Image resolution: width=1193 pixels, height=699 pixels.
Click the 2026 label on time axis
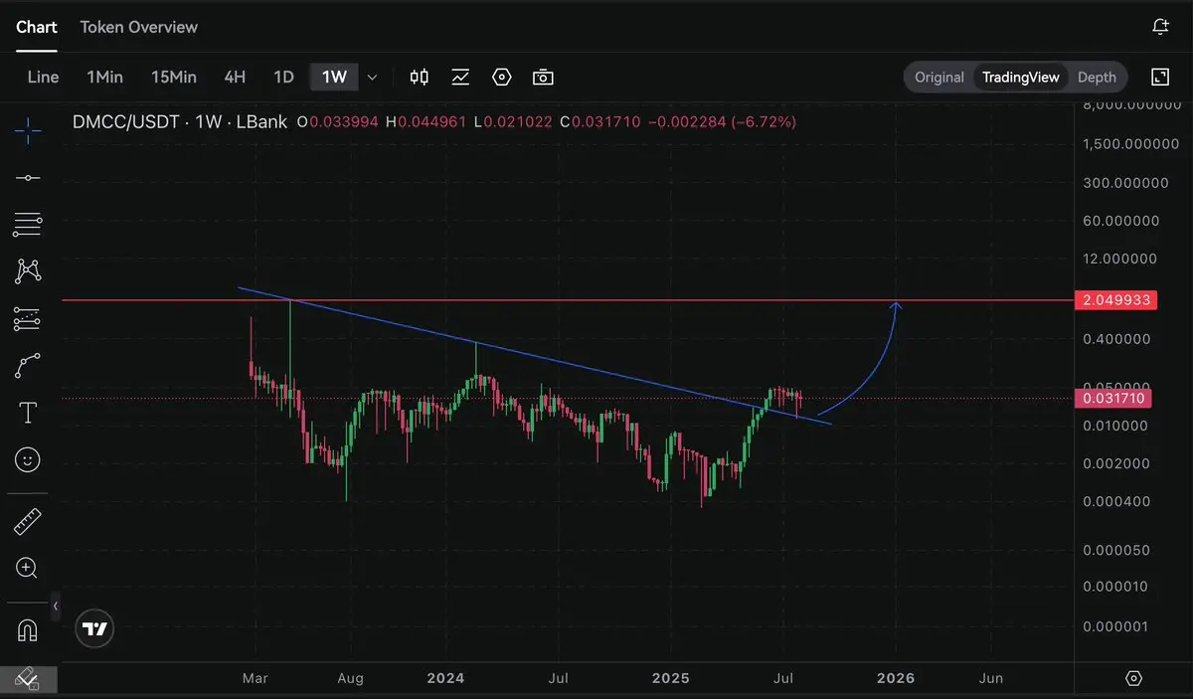click(896, 678)
